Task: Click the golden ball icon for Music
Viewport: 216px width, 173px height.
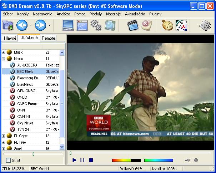Action: tap(9, 52)
